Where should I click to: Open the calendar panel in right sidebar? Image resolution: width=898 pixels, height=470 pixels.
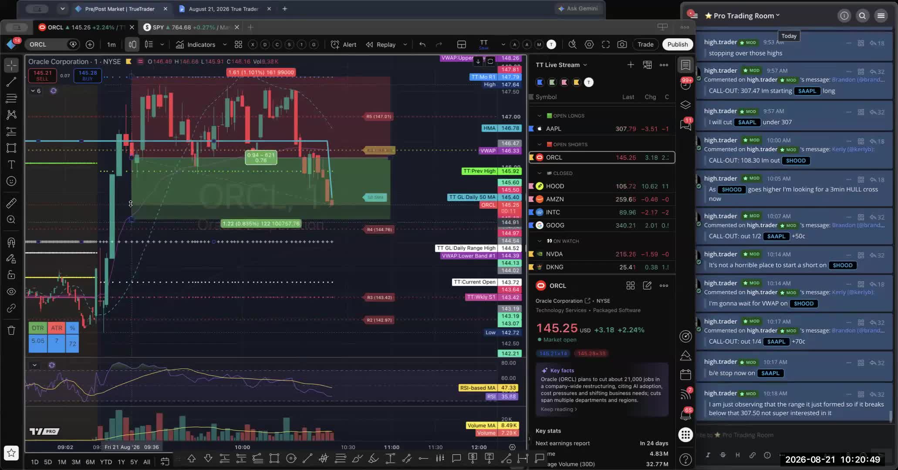coord(685,374)
